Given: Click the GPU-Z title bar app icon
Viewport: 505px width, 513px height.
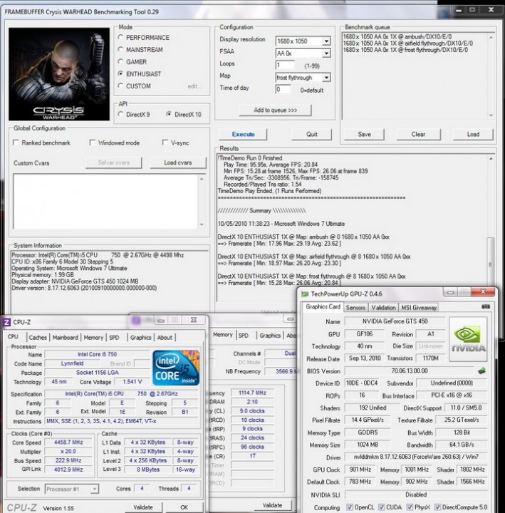Looking at the screenshot, I should tap(305, 294).
